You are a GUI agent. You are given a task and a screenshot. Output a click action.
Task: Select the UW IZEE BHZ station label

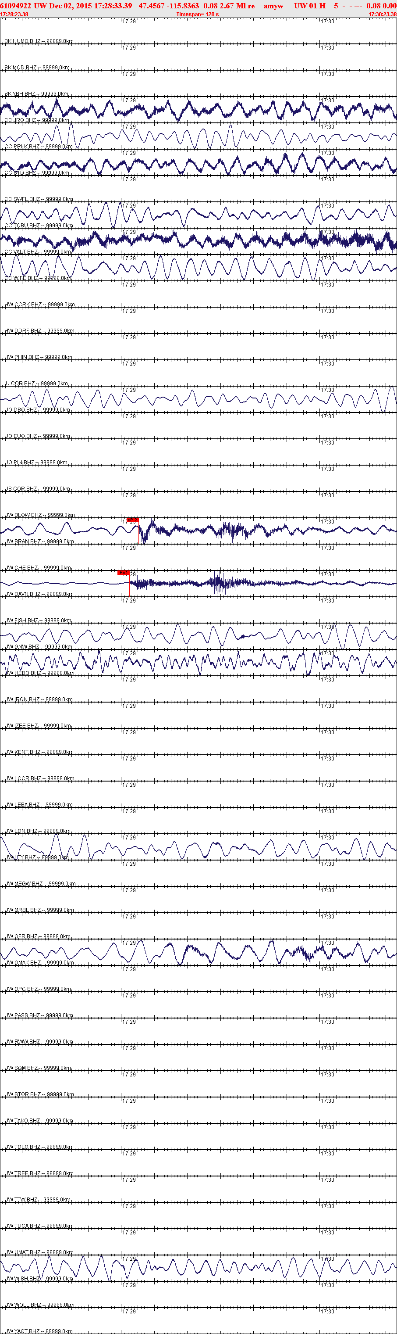[38, 726]
